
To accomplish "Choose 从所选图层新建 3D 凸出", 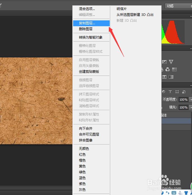I will click(136, 15).
